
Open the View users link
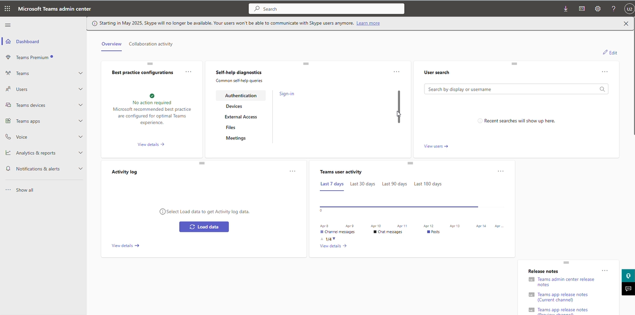436,146
